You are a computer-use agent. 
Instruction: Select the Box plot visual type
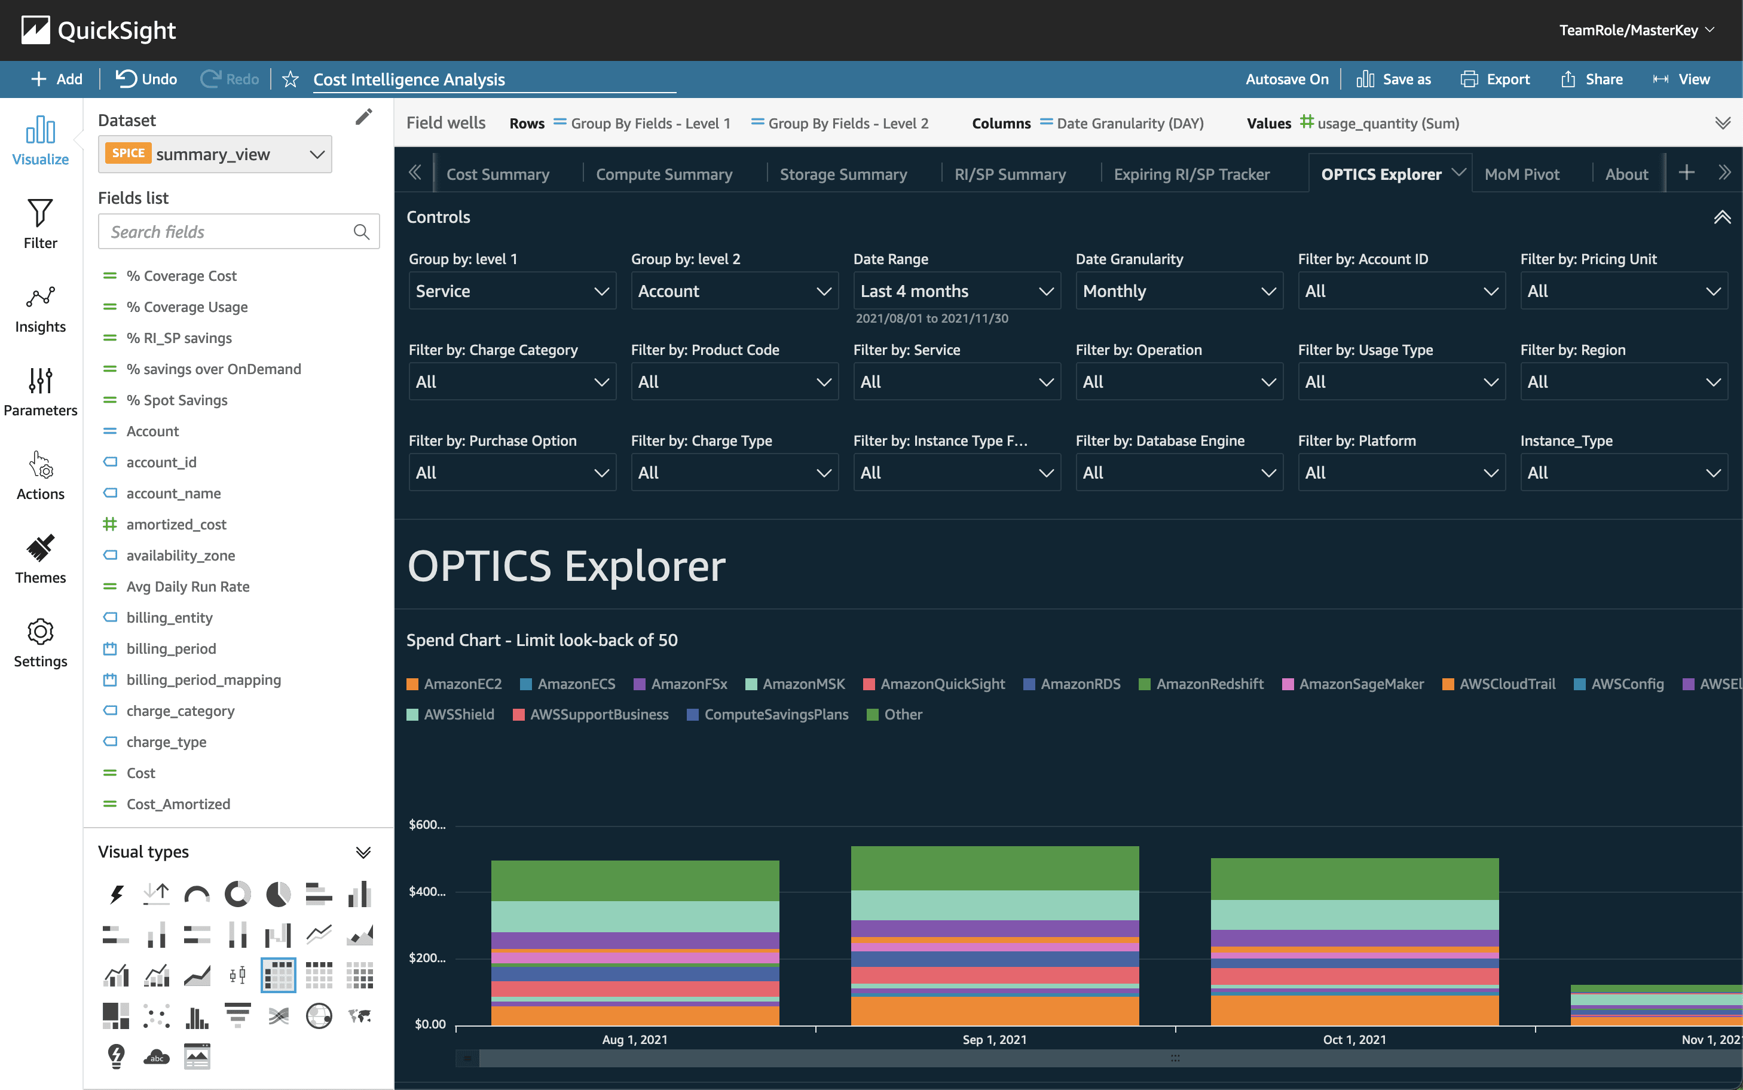237,975
